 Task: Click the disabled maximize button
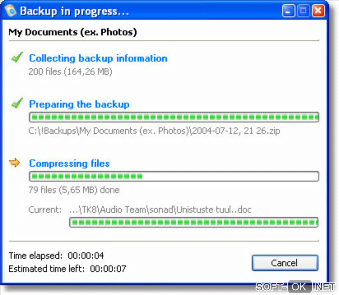pyautogui.click(x=303, y=11)
